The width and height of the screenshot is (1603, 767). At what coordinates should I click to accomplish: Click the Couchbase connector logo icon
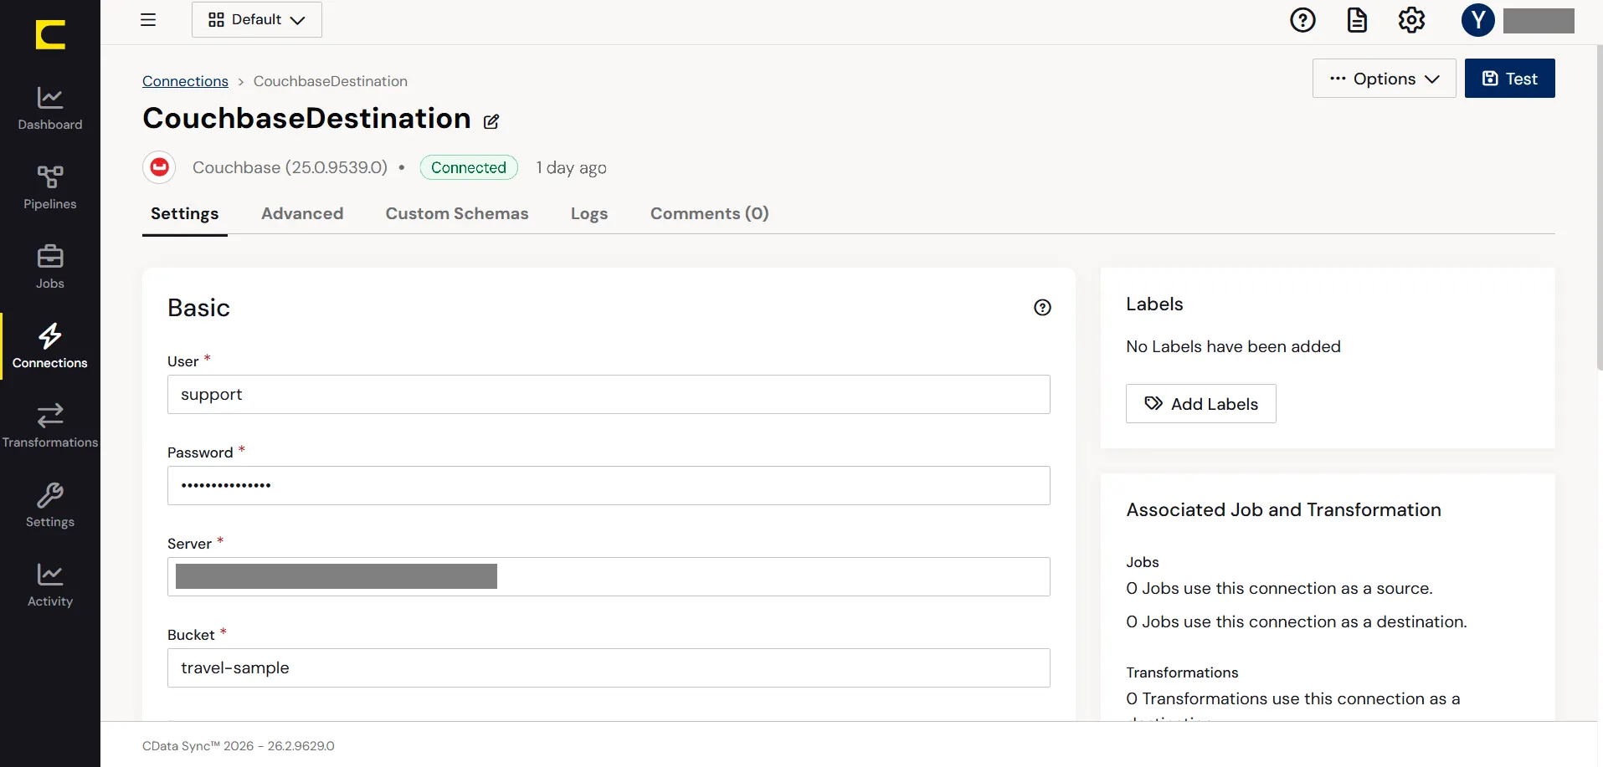pyautogui.click(x=159, y=167)
